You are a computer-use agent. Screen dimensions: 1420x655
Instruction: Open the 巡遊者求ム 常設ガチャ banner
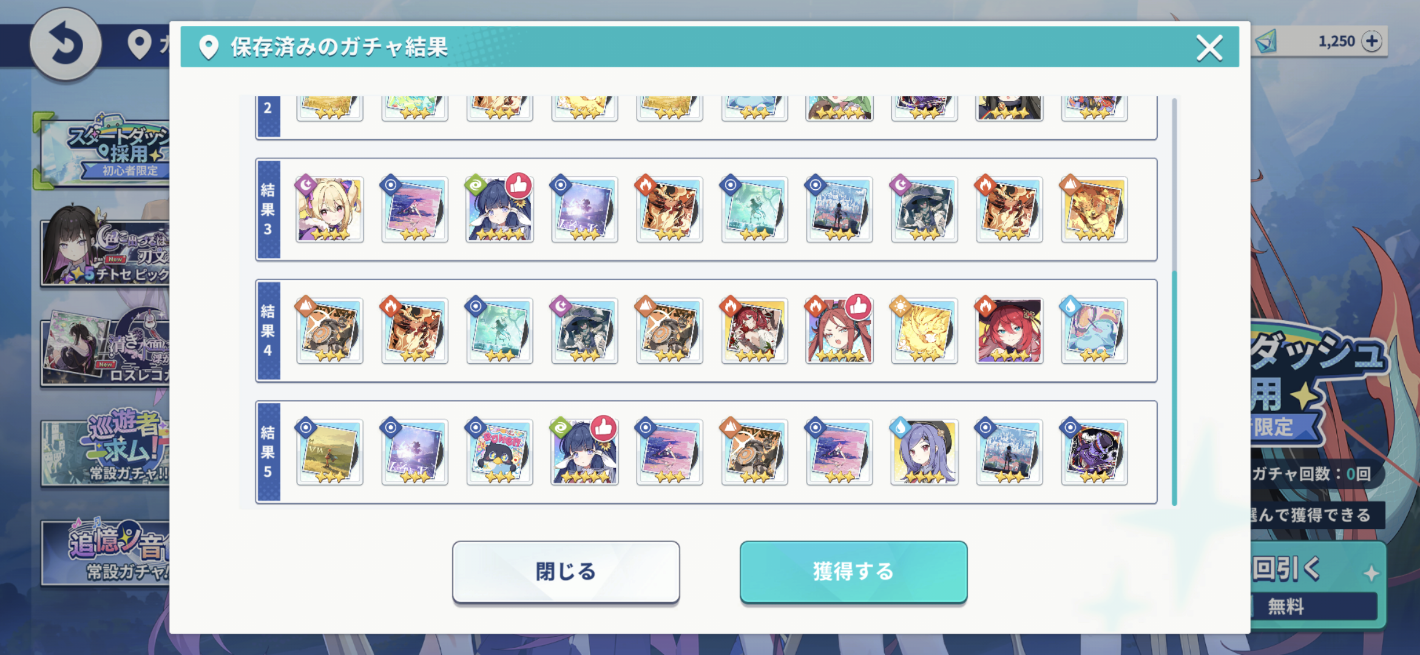(104, 449)
